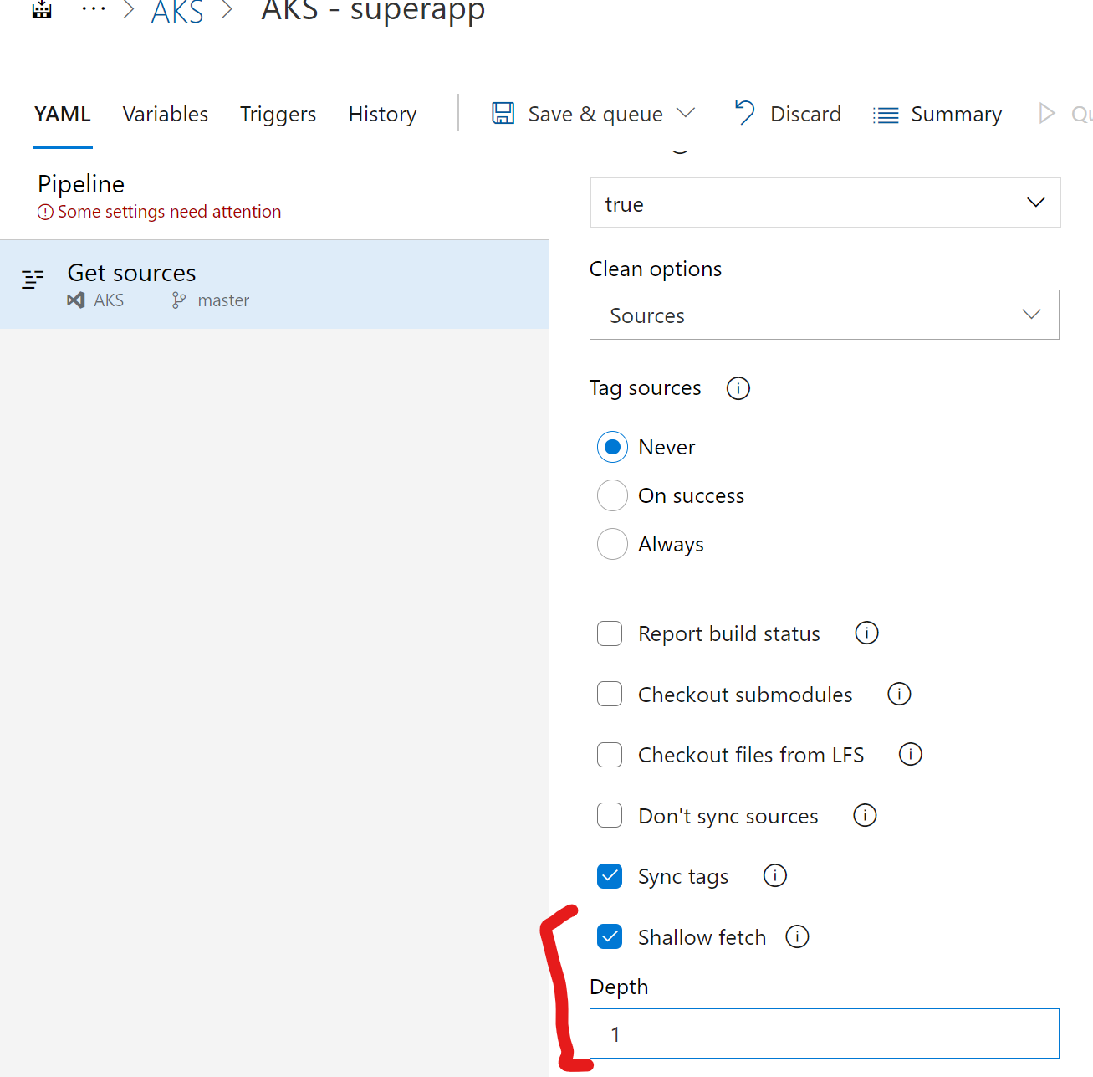This screenshot has width=1093, height=1077.
Task: Click the Shallow fetch info icon
Action: (797, 936)
